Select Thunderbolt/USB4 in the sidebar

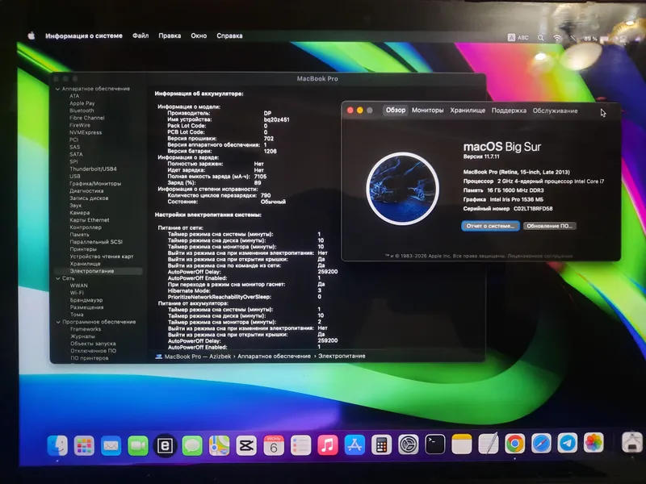[93, 169]
